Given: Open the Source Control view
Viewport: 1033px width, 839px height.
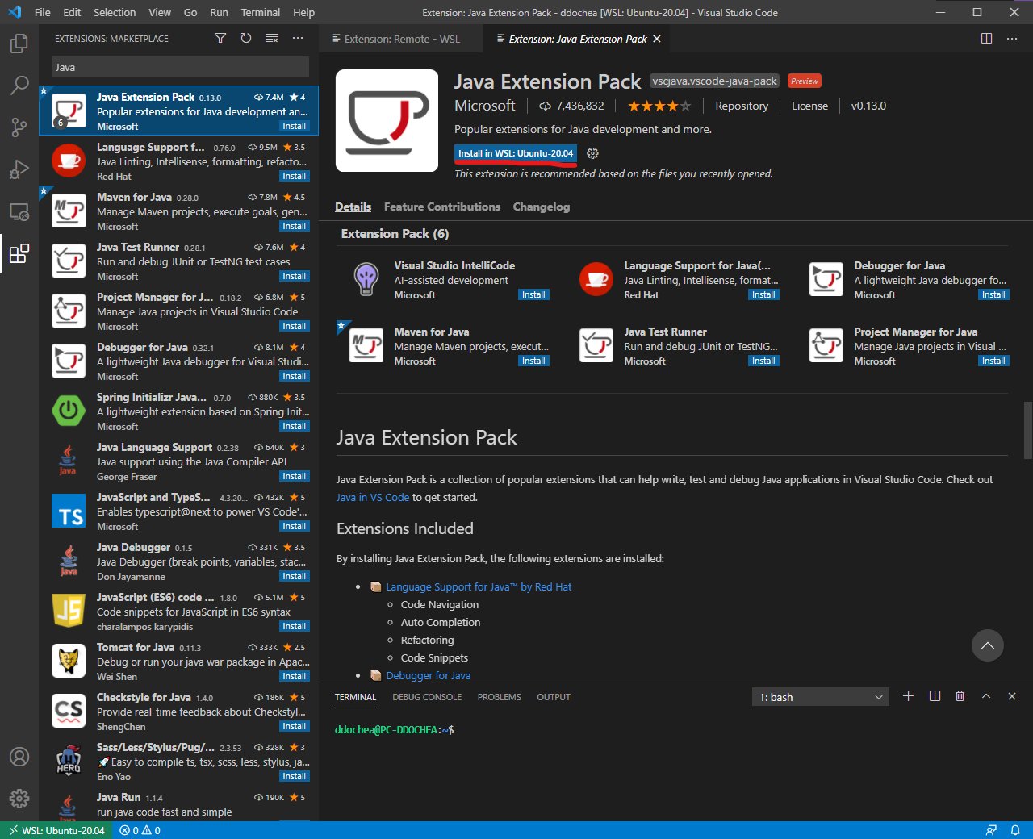Looking at the screenshot, I should click(x=19, y=127).
